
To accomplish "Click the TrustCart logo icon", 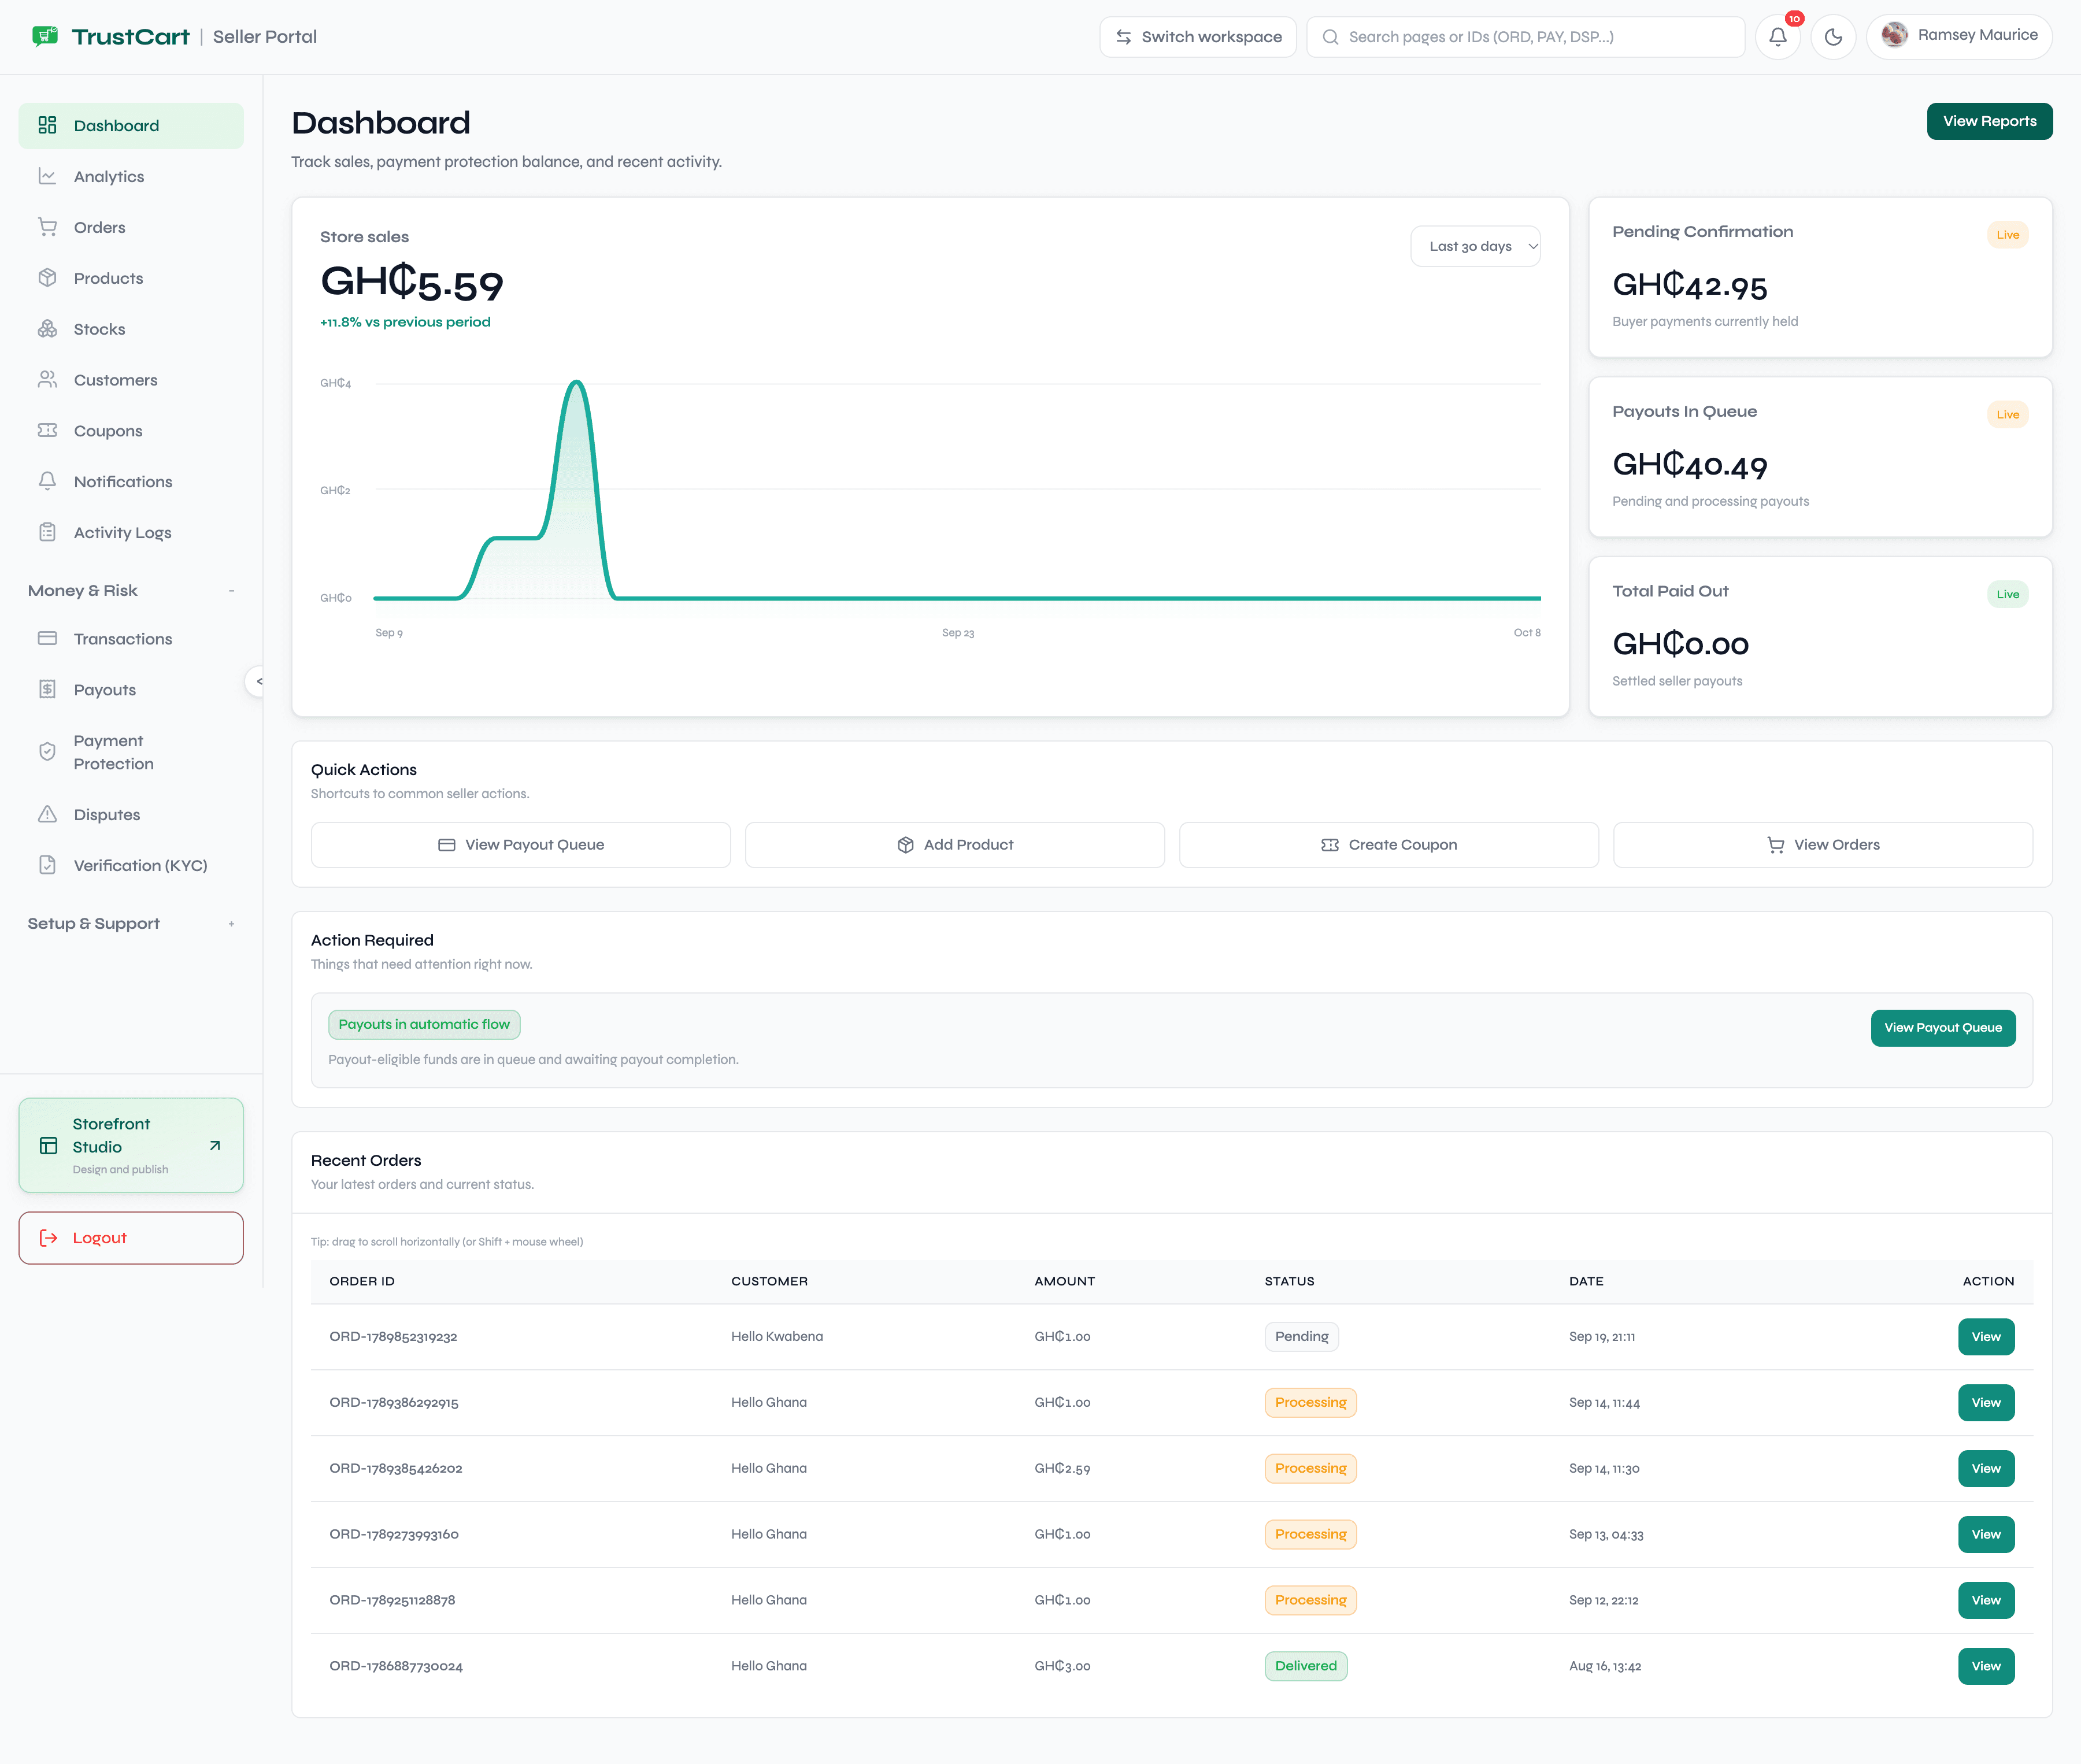I will coord(45,36).
